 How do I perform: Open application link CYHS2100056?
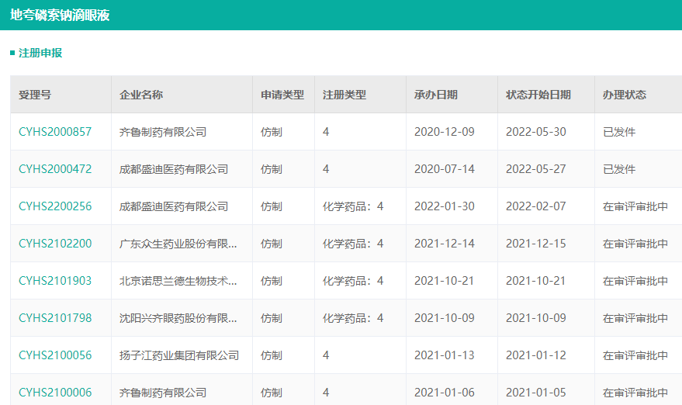pyautogui.click(x=55, y=355)
